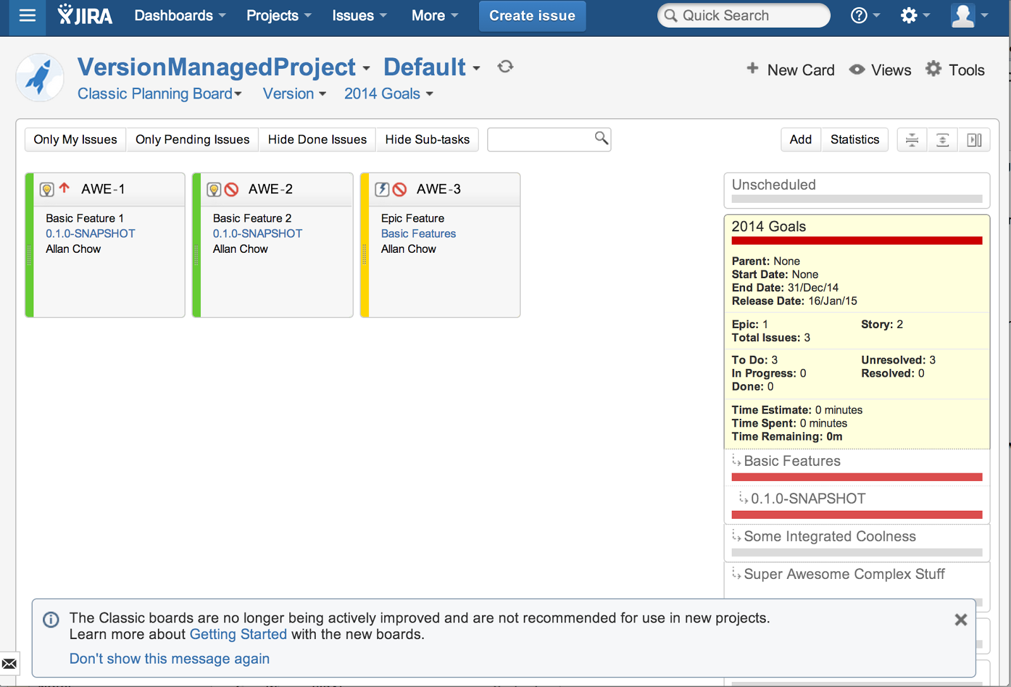Toggle the Only My Issues filter

[75, 140]
